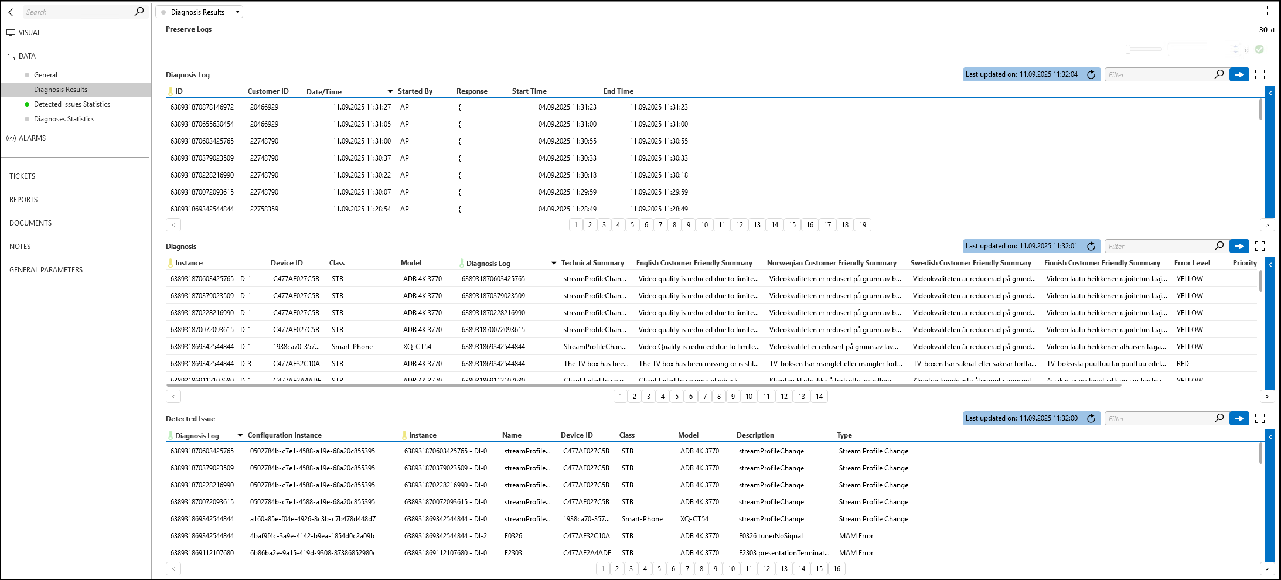Viewport: 1281px width, 580px height.
Task: Confirm preserve logs with green checkmark
Action: (x=1259, y=49)
